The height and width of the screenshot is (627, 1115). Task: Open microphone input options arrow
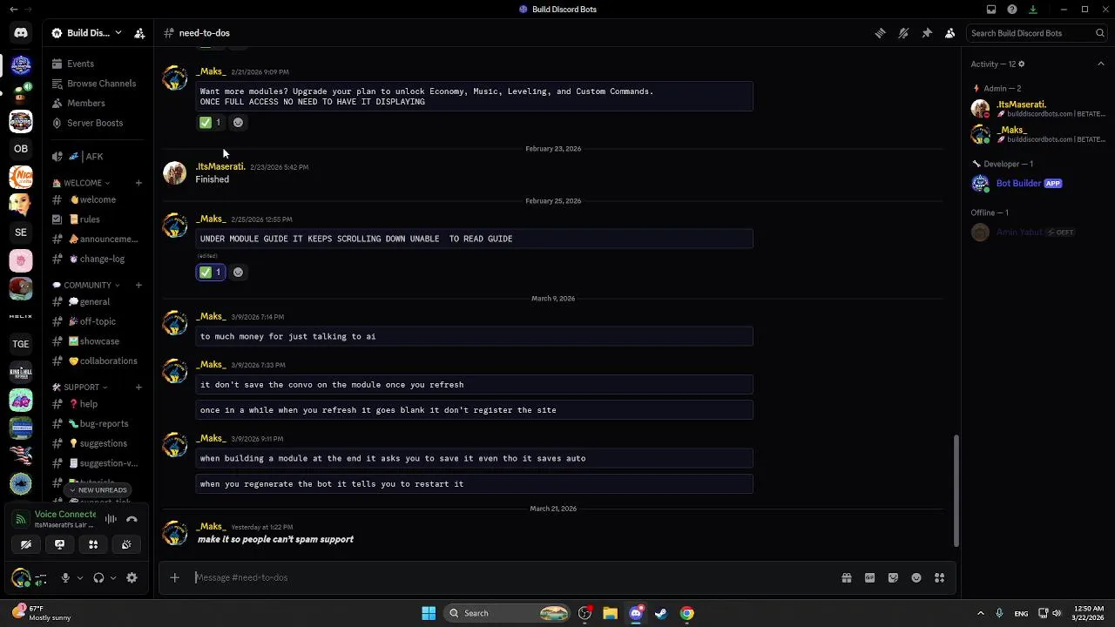click(79, 577)
